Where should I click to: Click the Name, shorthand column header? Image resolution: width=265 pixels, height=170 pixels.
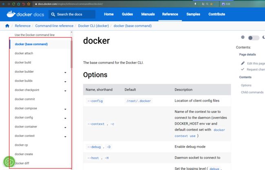pyautogui.click(x=99, y=89)
